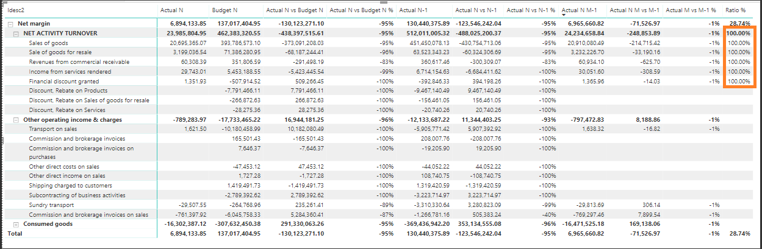
Task: Collapse the Net margin row
Action: 10,23
